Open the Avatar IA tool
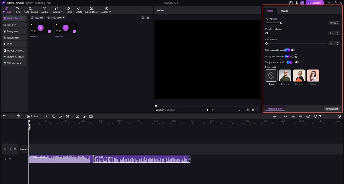The width and height of the screenshot is (344, 184). (107, 10)
